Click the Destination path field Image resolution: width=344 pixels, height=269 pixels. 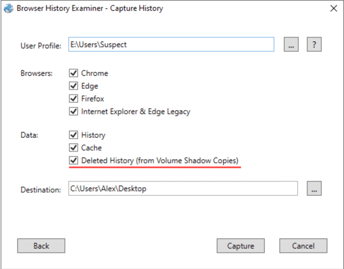tap(183, 189)
